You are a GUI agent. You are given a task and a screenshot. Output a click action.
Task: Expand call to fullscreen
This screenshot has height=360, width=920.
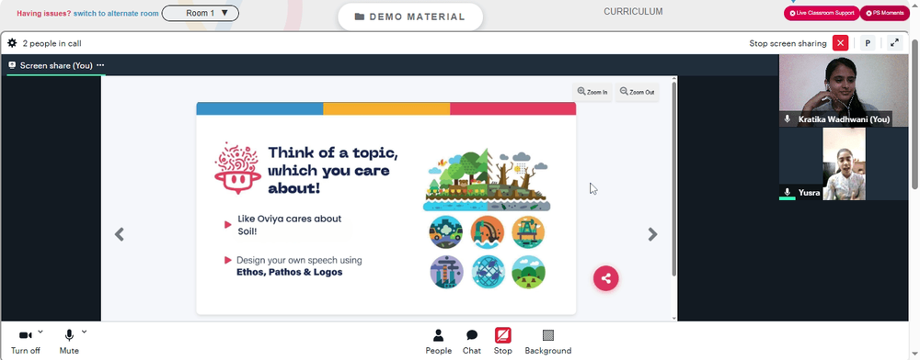coord(894,43)
